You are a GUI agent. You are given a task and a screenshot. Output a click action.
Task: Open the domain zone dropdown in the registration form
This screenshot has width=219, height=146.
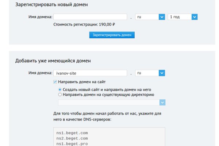coord(150,17)
